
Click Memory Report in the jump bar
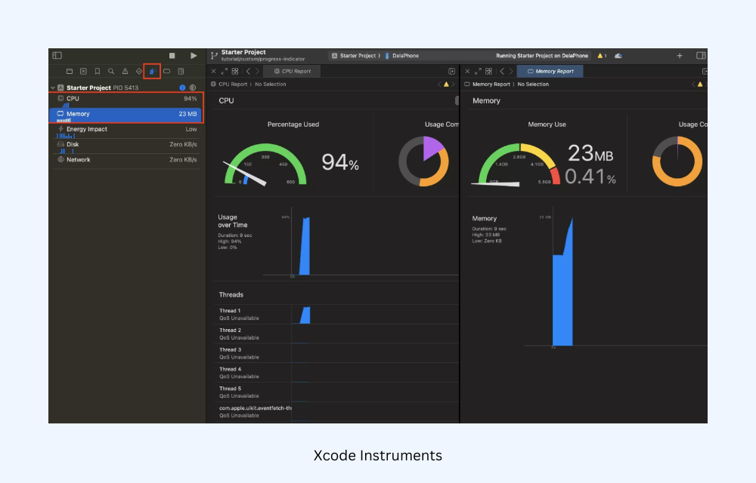pyautogui.click(x=491, y=85)
